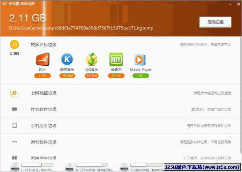The image size is (242, 172).
Task: Click the 93.7M badge under QQ音乐
Action: pyautogui.click(x=92, y=76)
